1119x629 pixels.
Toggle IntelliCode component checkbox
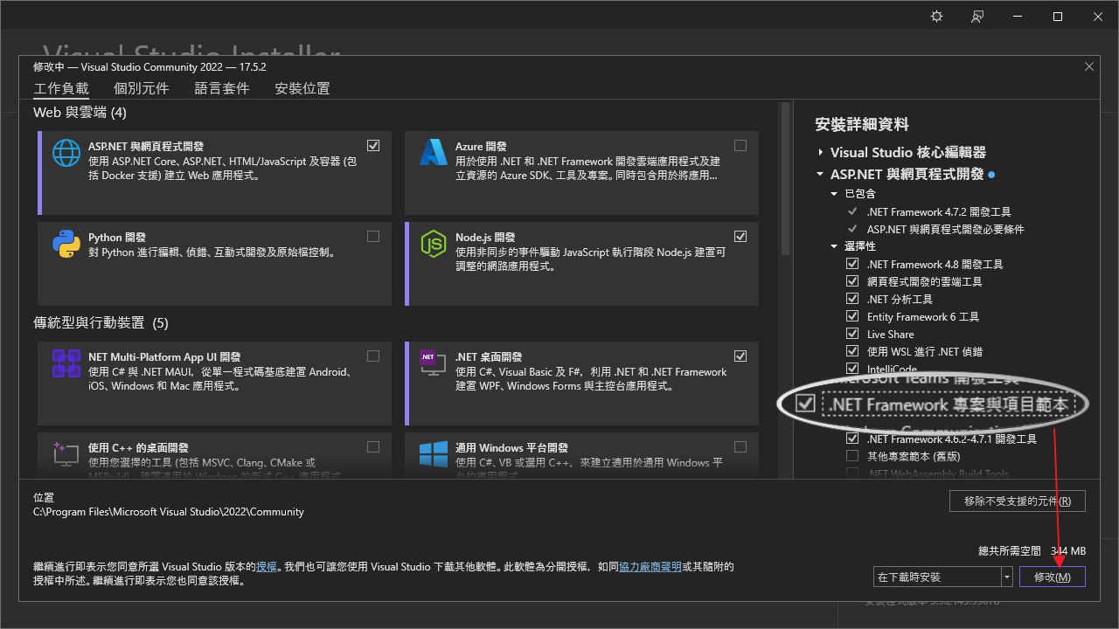click(x=852, y=369)
